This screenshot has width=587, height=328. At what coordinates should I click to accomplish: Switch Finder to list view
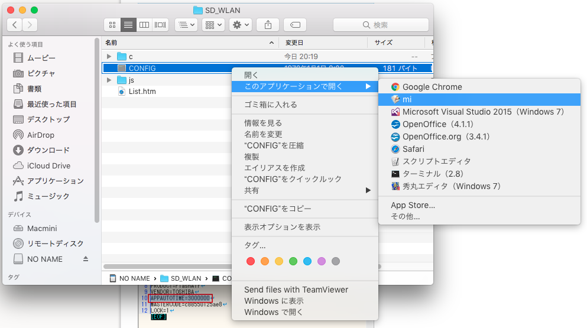tap(128, 25)
